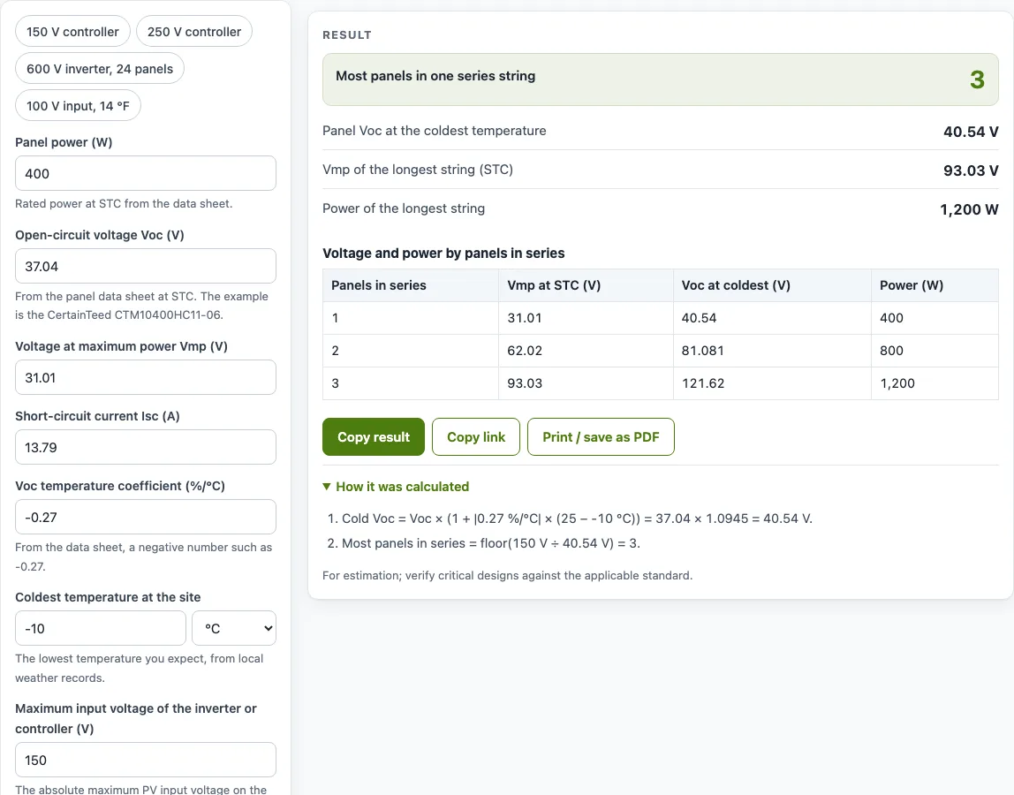The image size is (1014, 795).
Task: Apply the 250 V controller preset
Action: point(194,32)
